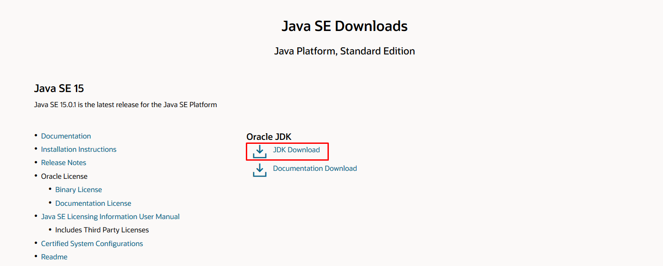Click the JDK Download arrow icon

260,151
